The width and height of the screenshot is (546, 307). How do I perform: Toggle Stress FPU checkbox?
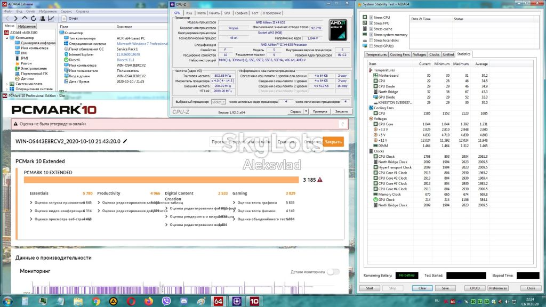[x=371, y=23]
